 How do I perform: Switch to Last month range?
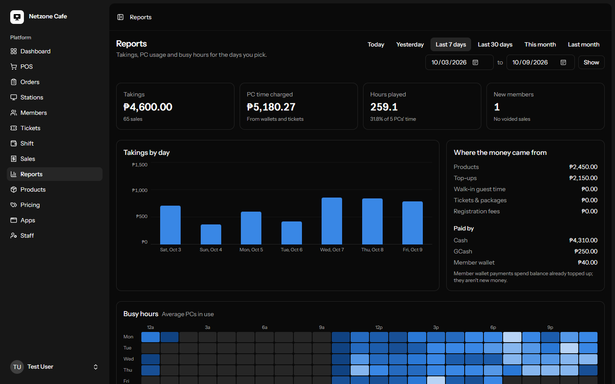coord(584,44)
